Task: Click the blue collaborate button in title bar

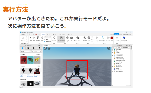Action: point(116,34)
